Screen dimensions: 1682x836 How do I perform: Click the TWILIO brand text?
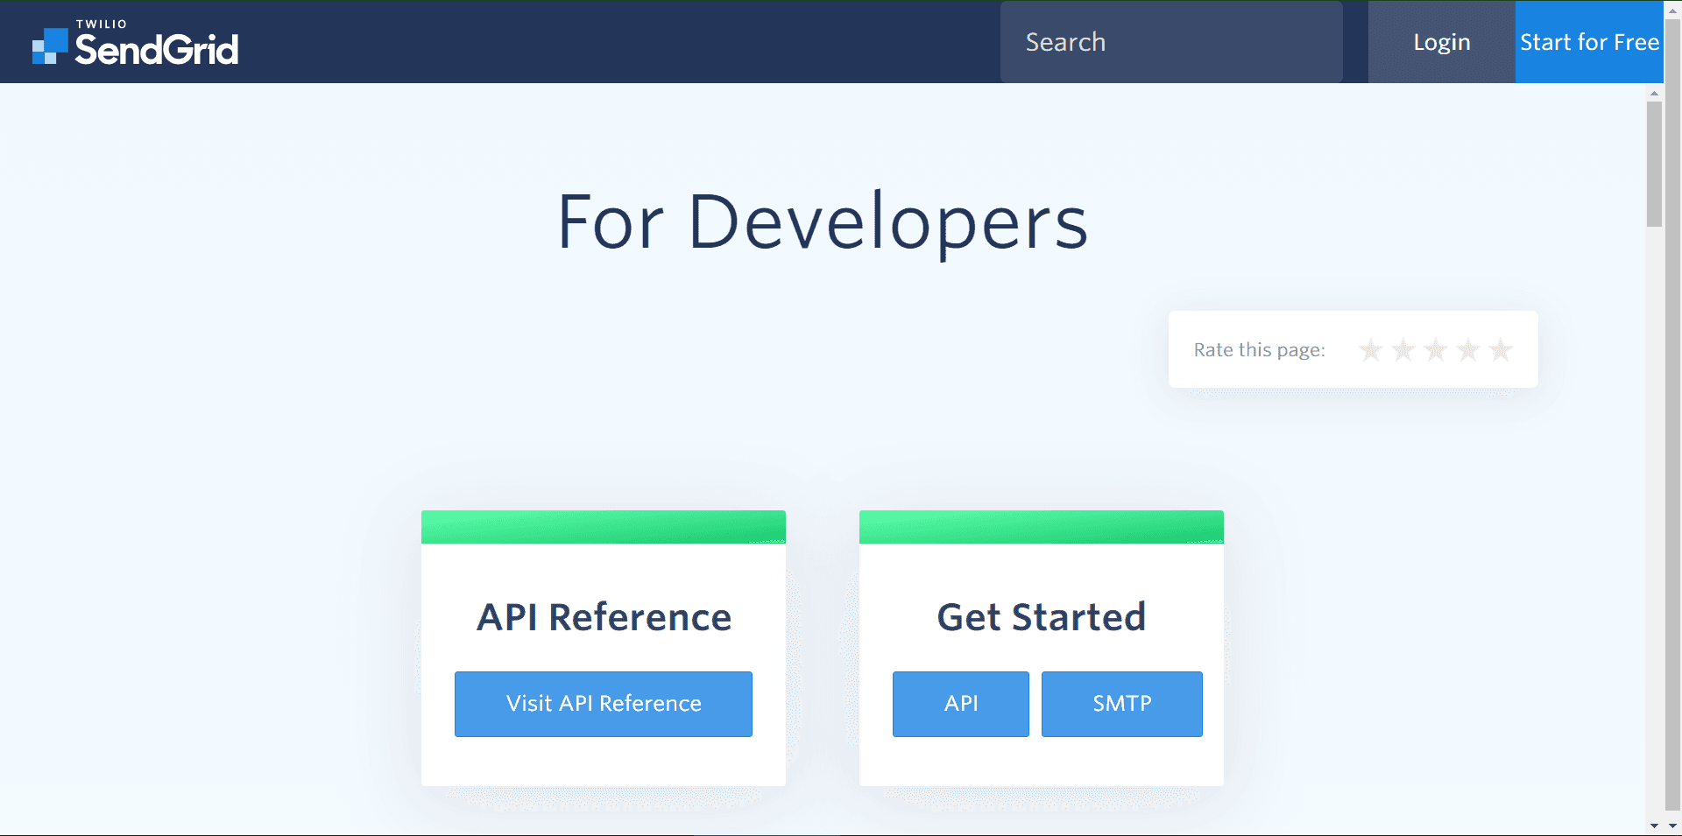[99, 24]
